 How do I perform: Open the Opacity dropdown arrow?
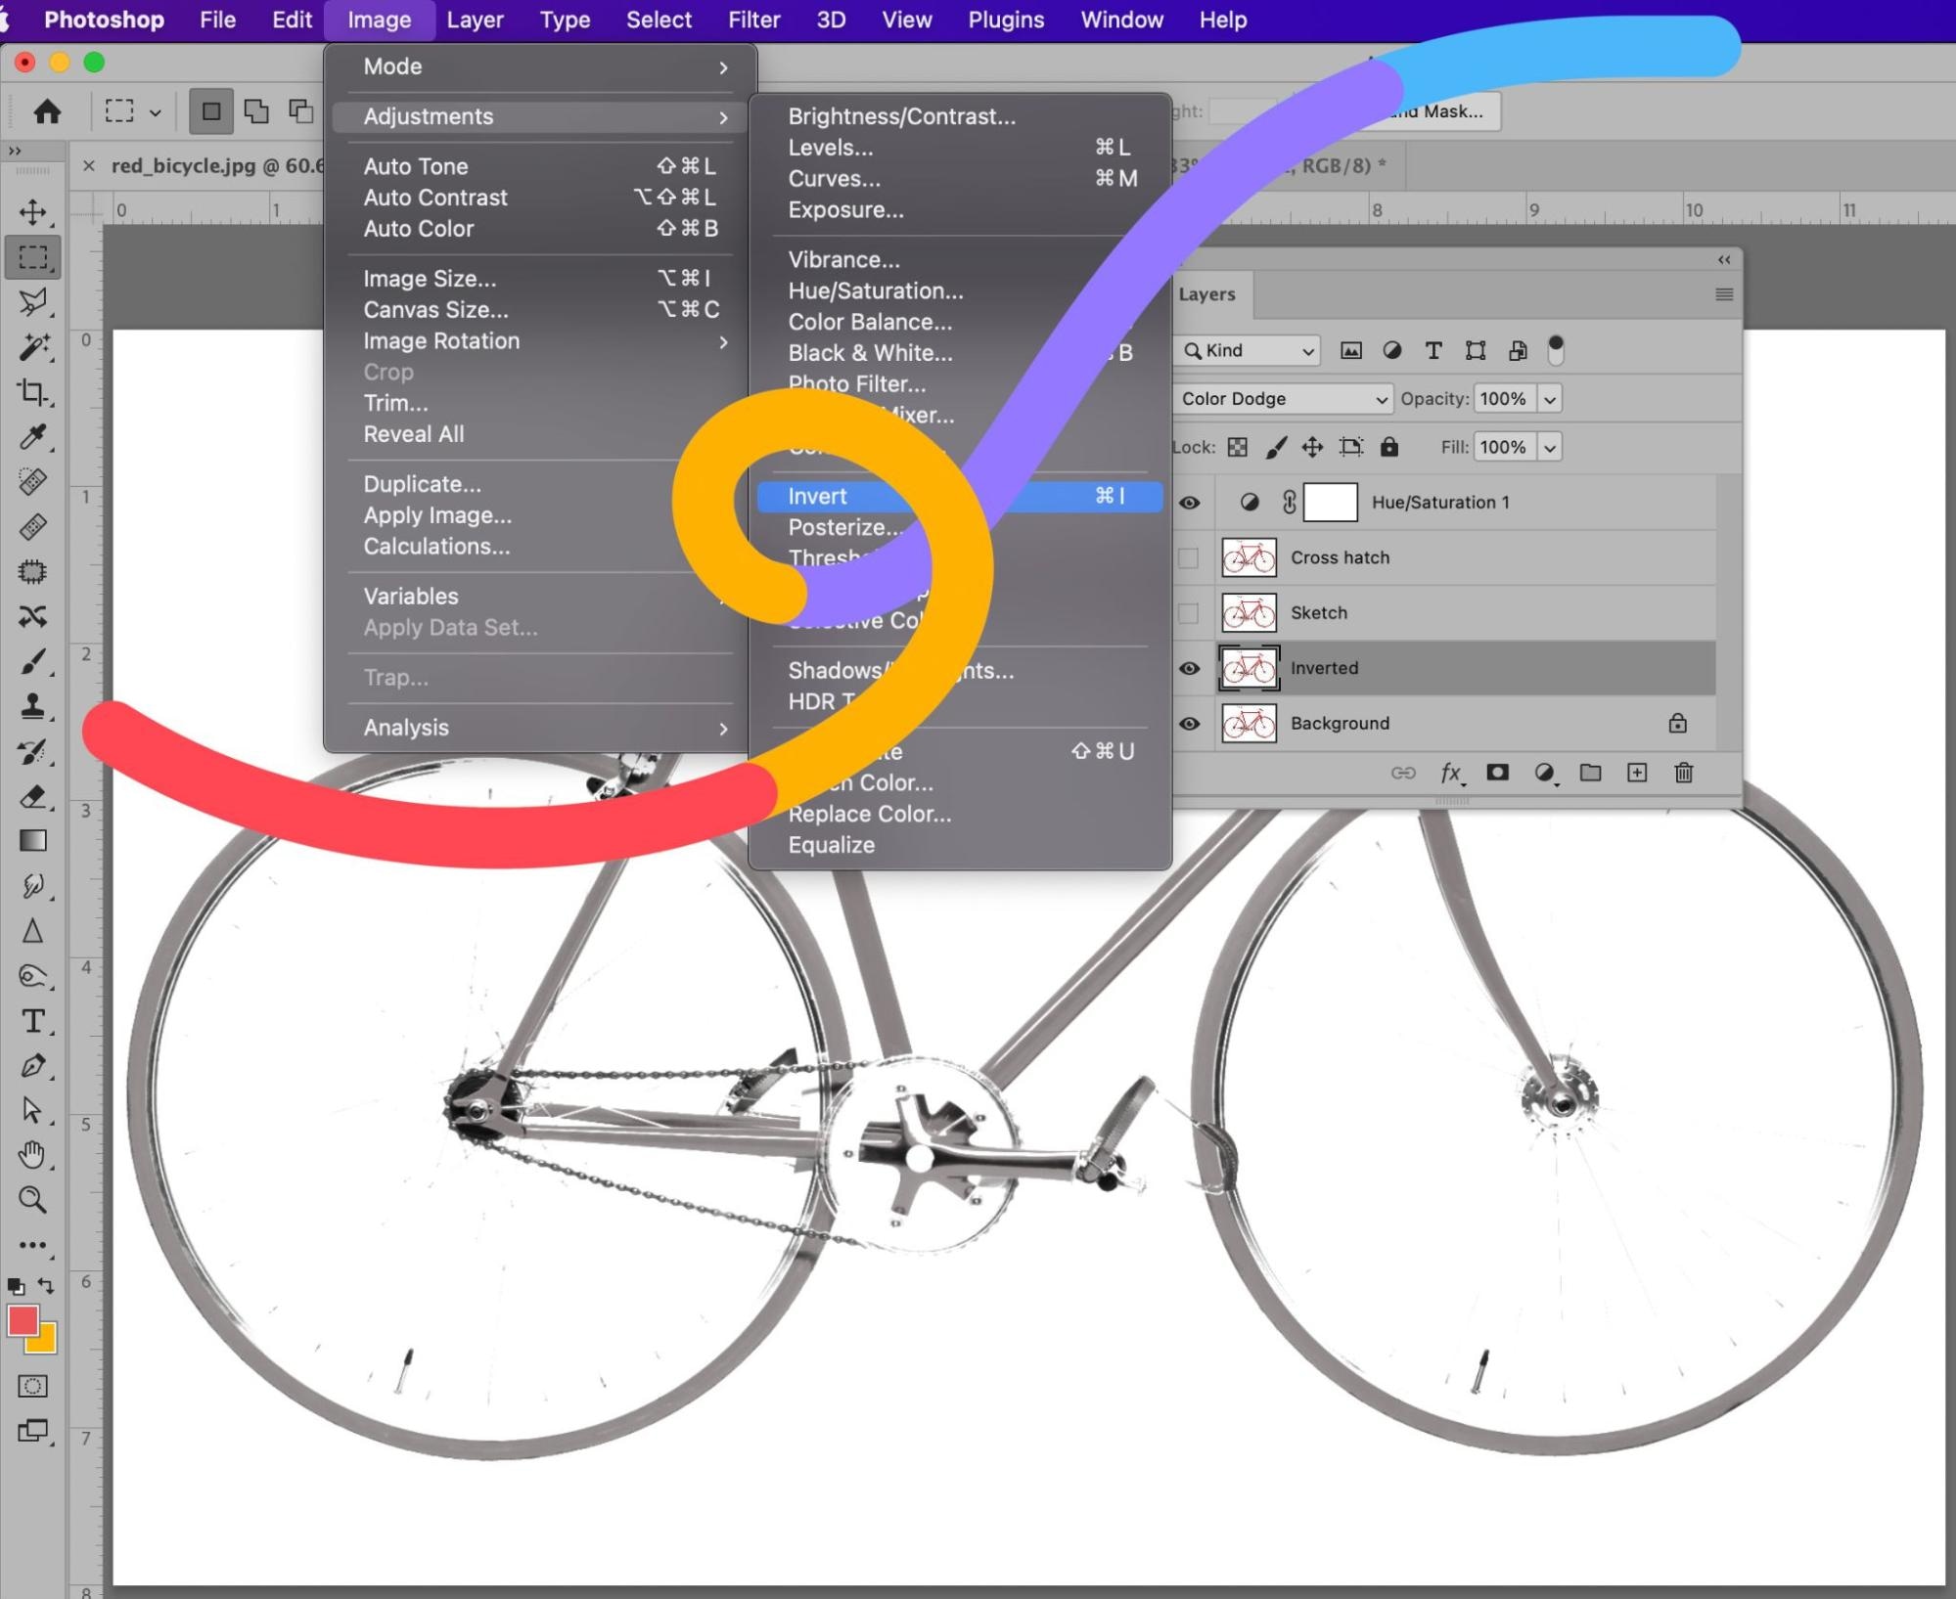[1550, 399]
